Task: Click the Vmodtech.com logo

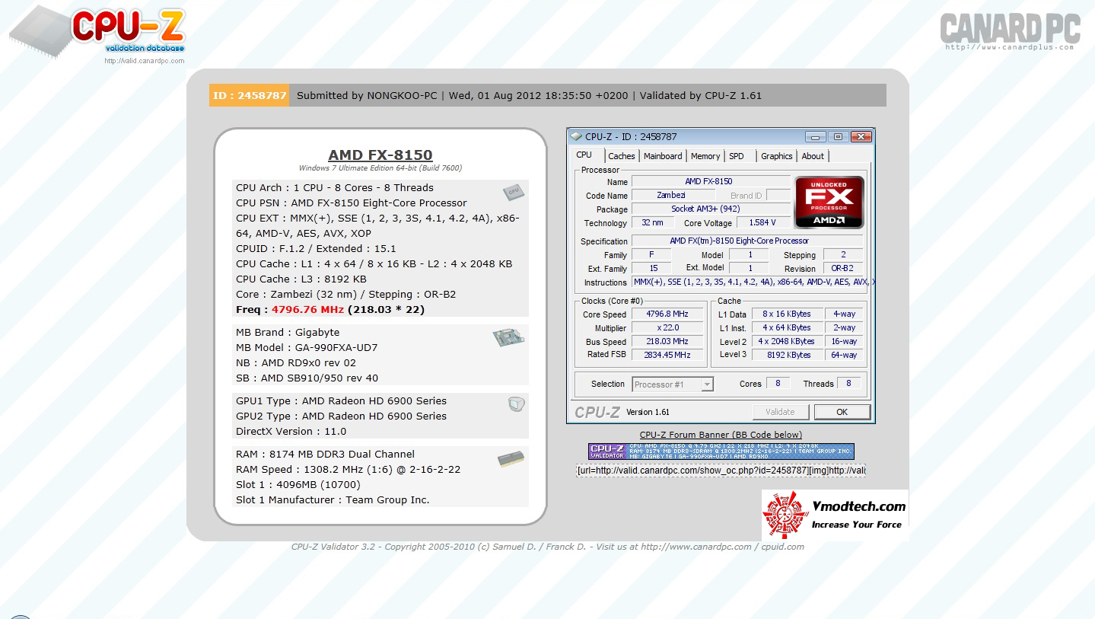Action: pos(835,515)
